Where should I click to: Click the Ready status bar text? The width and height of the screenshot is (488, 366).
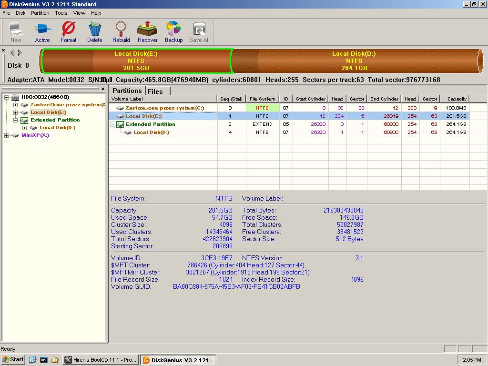pos(8,349)
